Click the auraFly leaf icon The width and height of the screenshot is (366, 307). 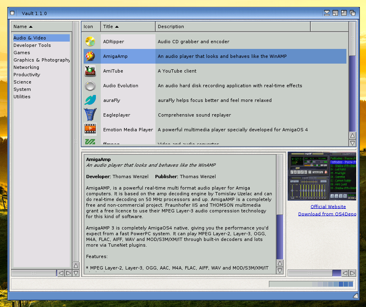(90, 100)
